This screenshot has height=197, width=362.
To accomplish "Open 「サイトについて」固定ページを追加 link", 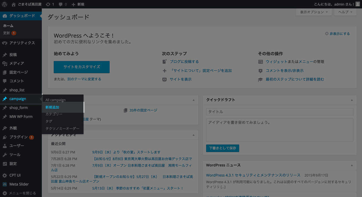I will [x=201, y=71].
